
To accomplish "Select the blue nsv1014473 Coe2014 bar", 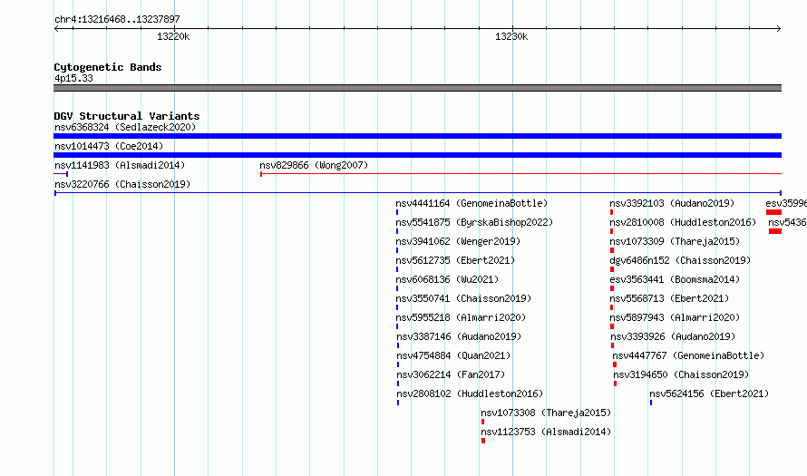I will (x=417, y=155).
